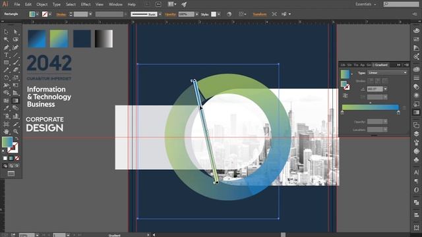Click reverse gradient button in Gradient panel
Screen dimensions: 422x237
pos(346,95)
